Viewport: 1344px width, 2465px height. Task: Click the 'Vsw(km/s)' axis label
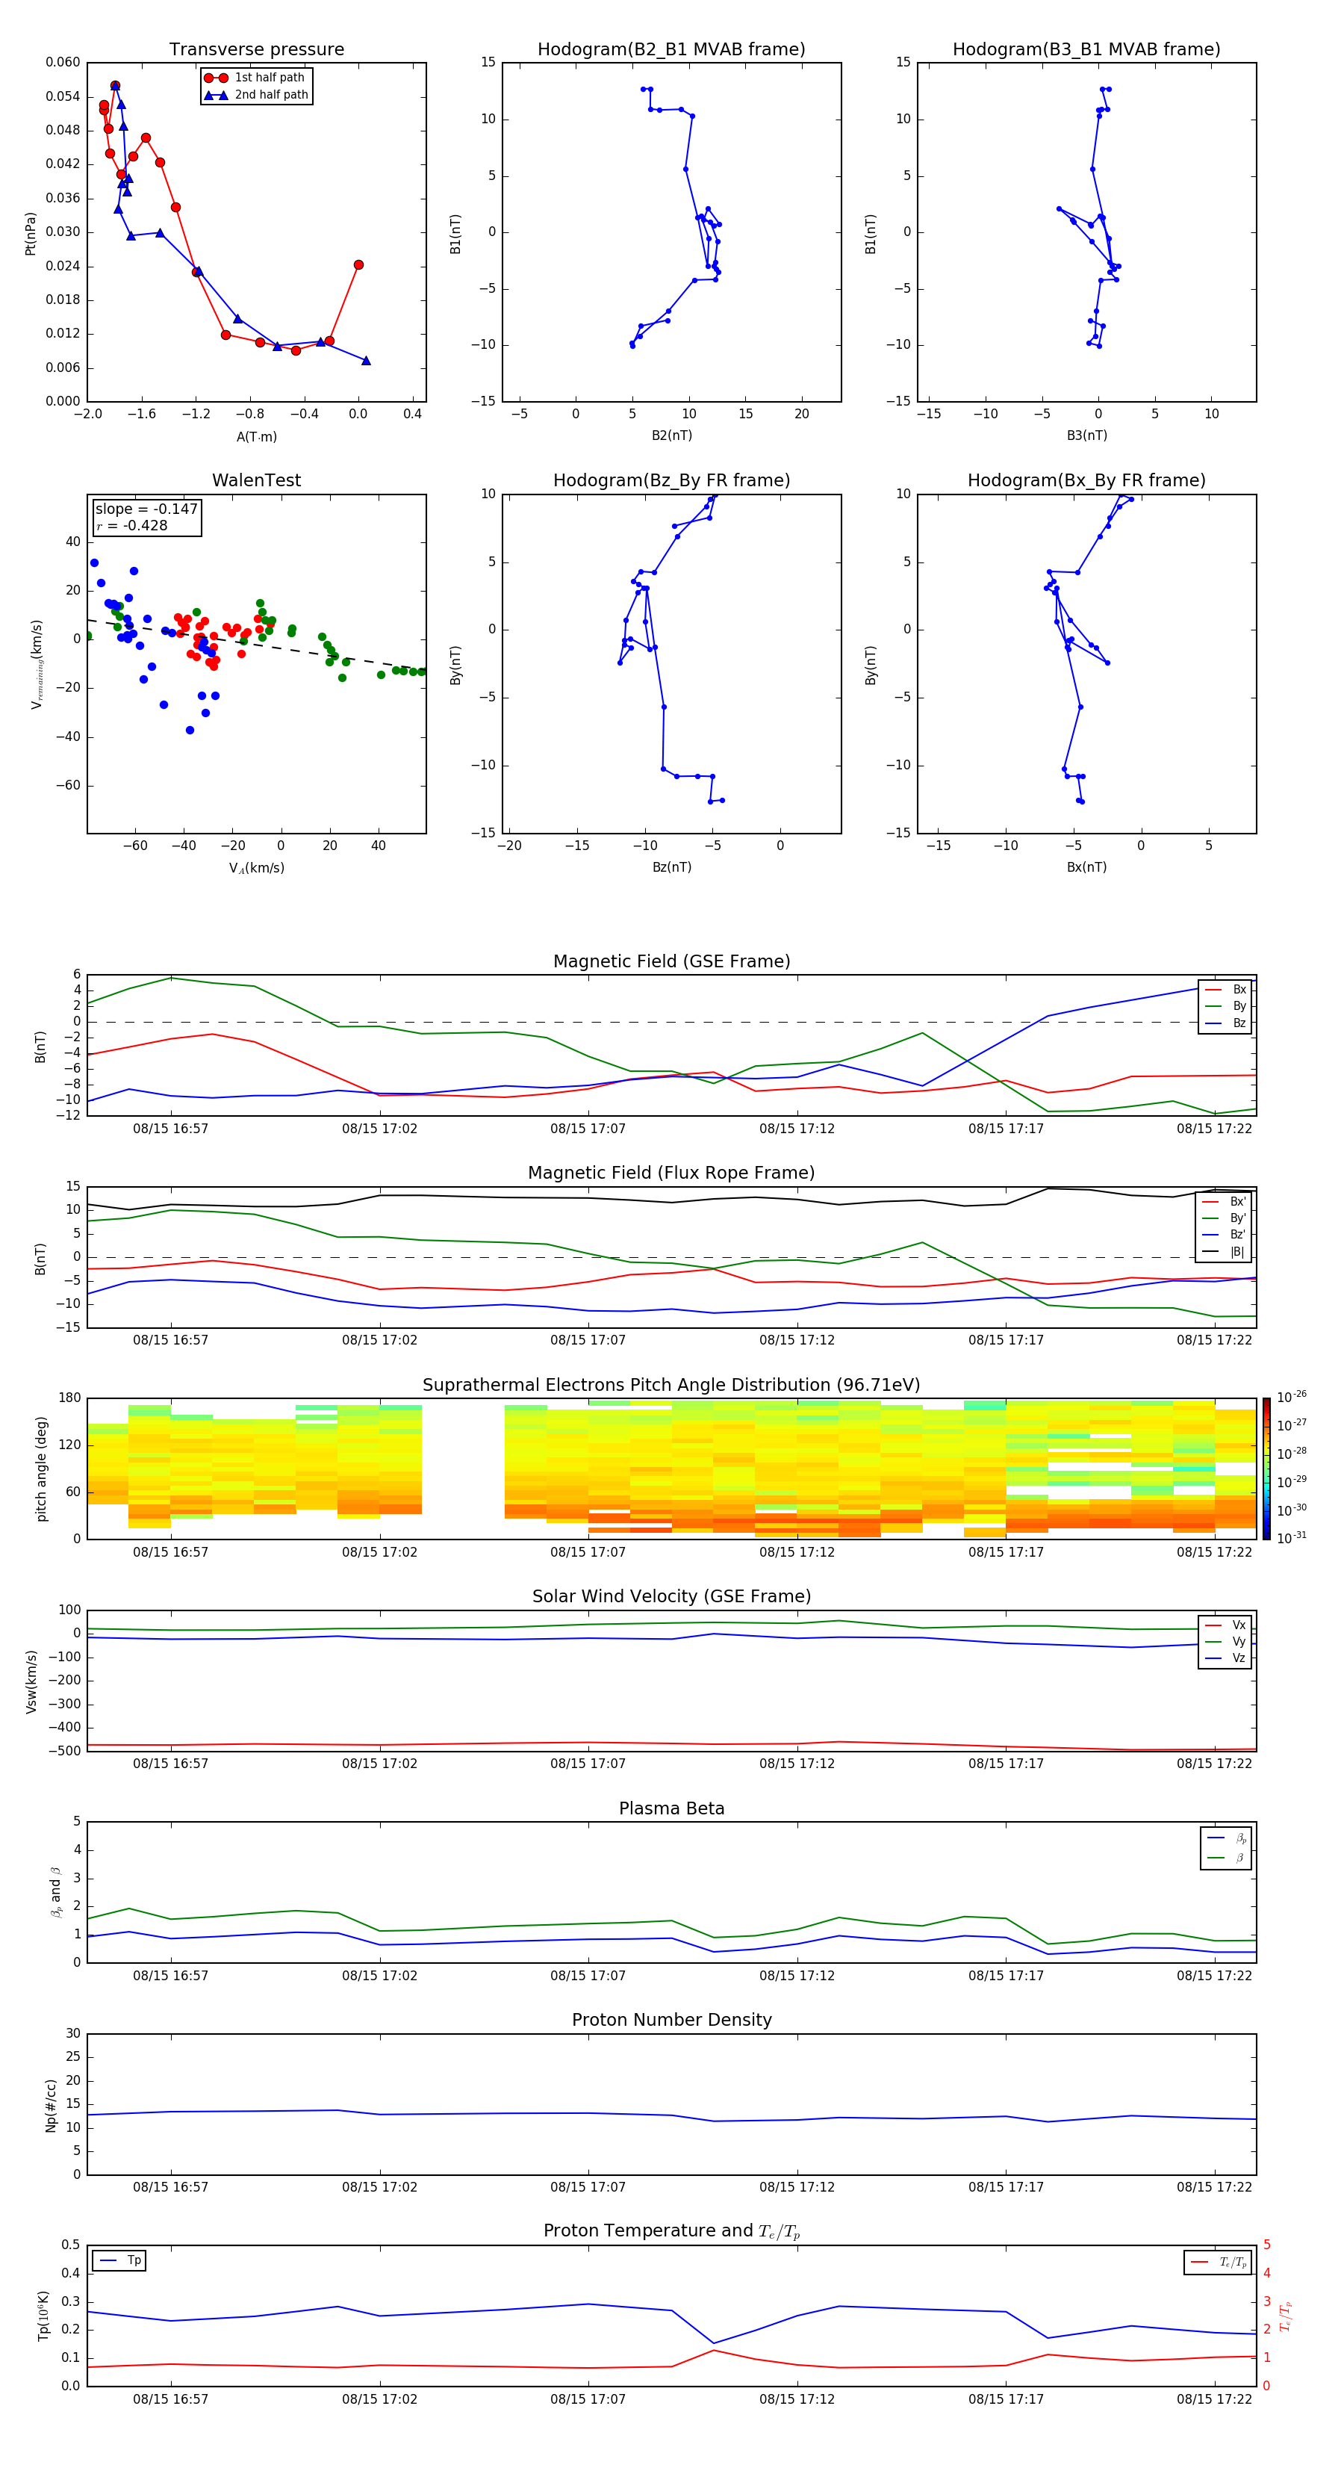[31, 1681]
